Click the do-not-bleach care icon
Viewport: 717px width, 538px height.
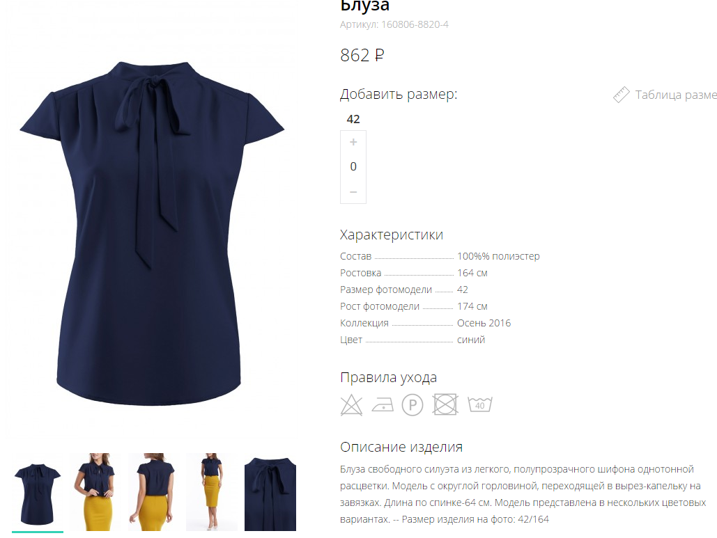tap(351, 404)
